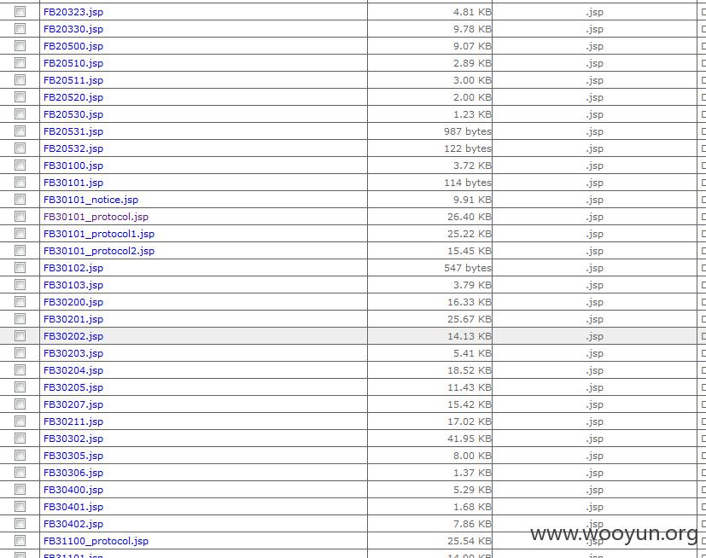The height and width of the screenshot is (558, 706).
Task: Tick checkbox for FB30102.jsp
Action: click(20, 268)
